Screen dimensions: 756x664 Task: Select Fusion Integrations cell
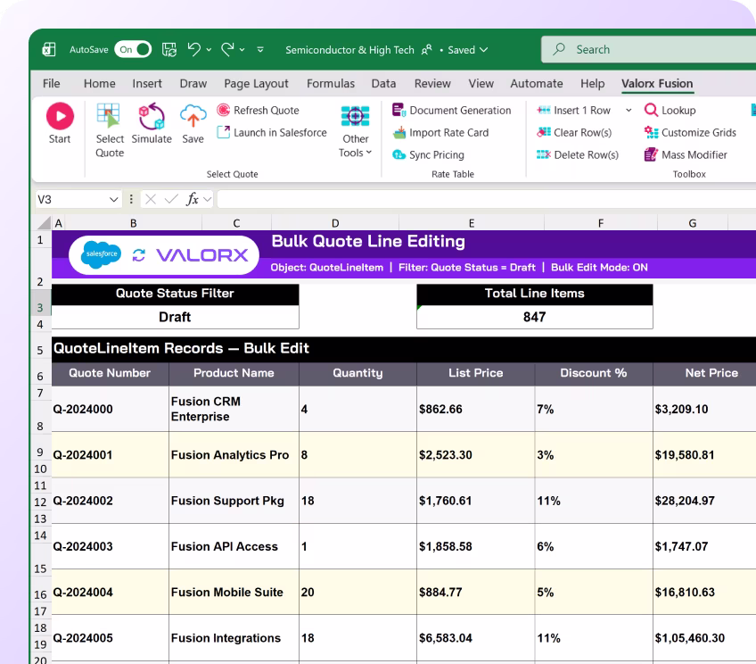click(x=234, y=638)
